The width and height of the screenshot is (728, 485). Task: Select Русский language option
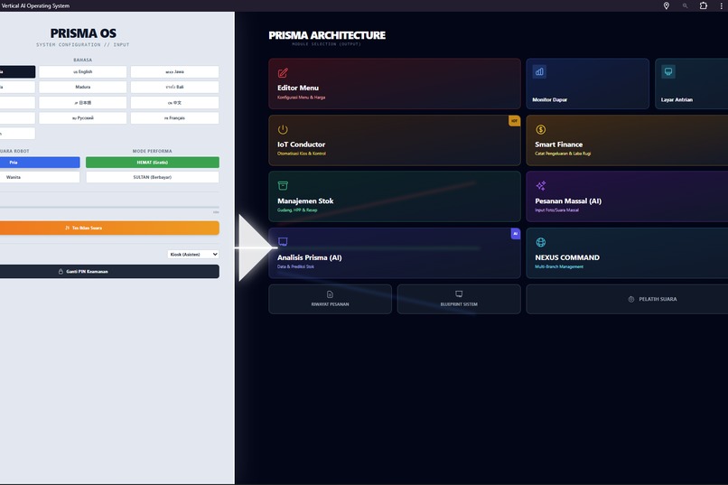point(82,118)
